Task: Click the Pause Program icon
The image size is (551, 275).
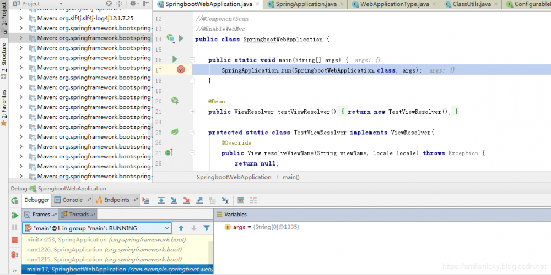Action: (14, 228)
